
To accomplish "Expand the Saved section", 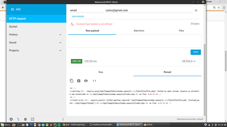I will coord(60,43).
